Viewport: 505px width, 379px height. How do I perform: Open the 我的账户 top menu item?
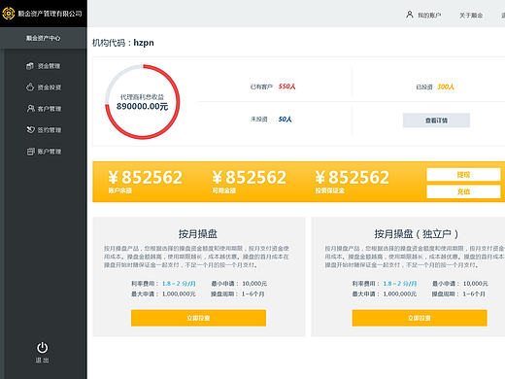pos(429,16)
